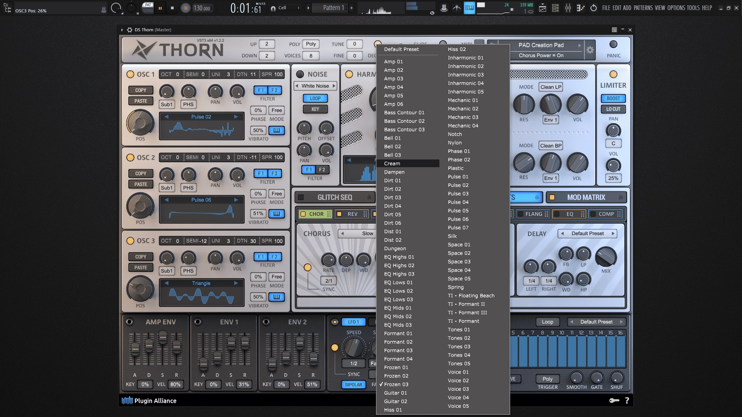The image size is (742, 417).
Task: Click the Plugin Alliance help question mark
Action: pyautogui.click(x=627, y=401)
